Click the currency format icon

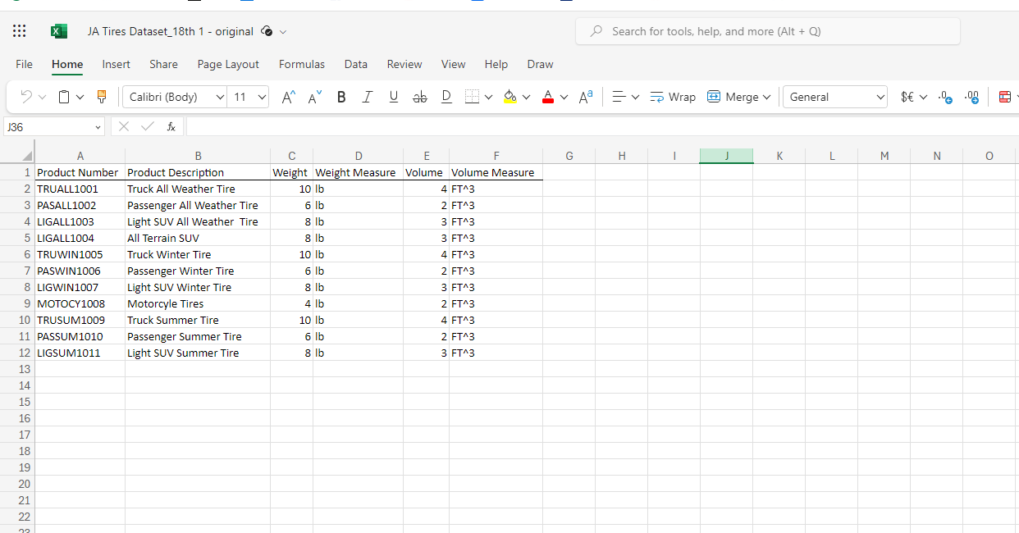tap(907, 97)
